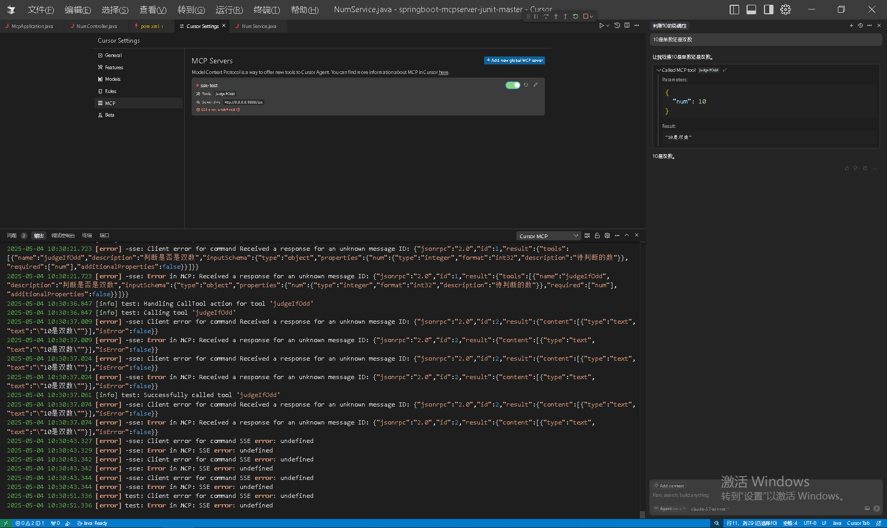Toggle the bottom panel layout icon

pyautogui.click(x=751, y=10)
